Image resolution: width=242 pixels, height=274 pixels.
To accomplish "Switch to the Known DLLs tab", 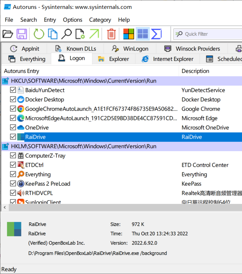I will 75,48.
